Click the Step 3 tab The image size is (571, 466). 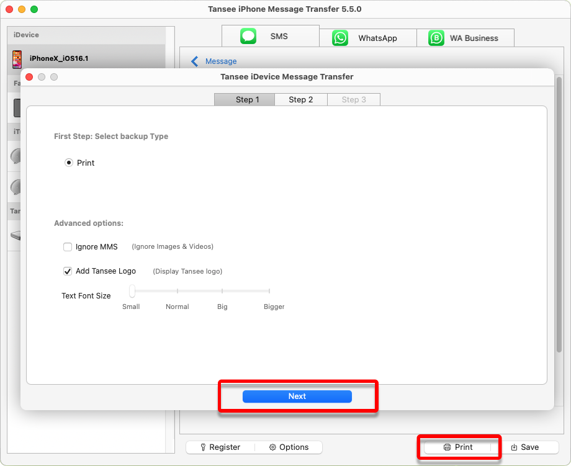(354, 100)
